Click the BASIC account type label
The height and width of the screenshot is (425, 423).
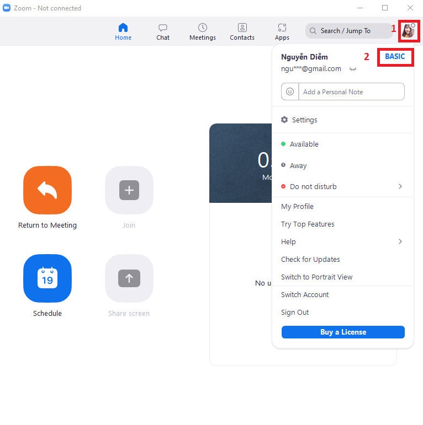point(395,56)
